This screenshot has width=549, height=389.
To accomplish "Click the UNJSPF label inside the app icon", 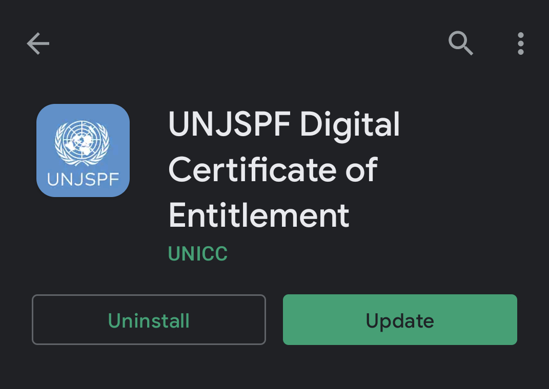I will [x=83, y=180].
